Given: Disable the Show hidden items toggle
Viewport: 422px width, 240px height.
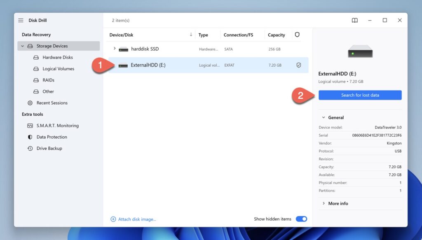Looking at the screenshot, I should [x=301, y=219].
